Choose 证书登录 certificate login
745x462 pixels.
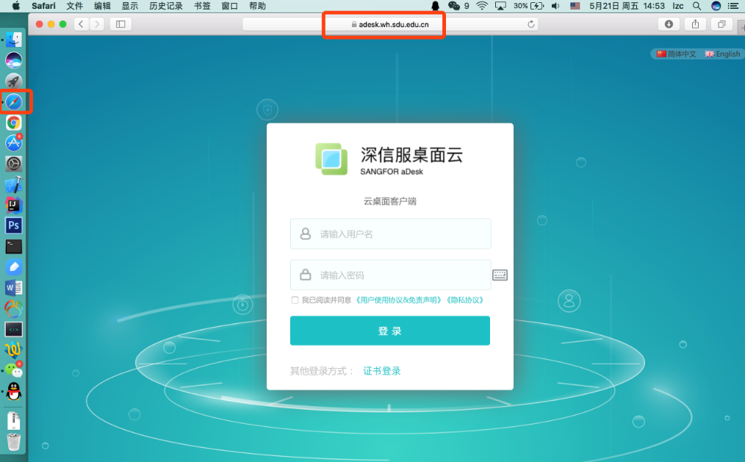(381, 371)
